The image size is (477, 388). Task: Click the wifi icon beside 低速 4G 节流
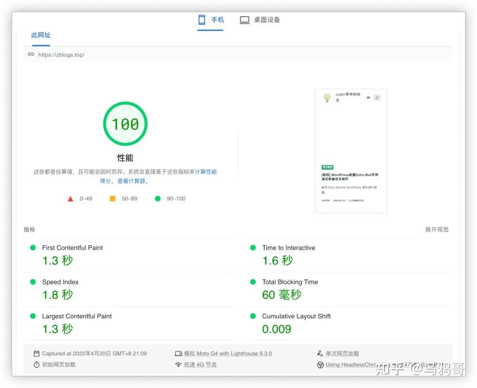(178, 365)
